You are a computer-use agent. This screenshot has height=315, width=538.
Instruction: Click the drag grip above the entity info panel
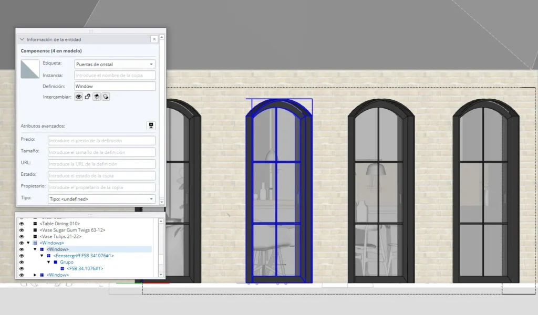(91, 31)
